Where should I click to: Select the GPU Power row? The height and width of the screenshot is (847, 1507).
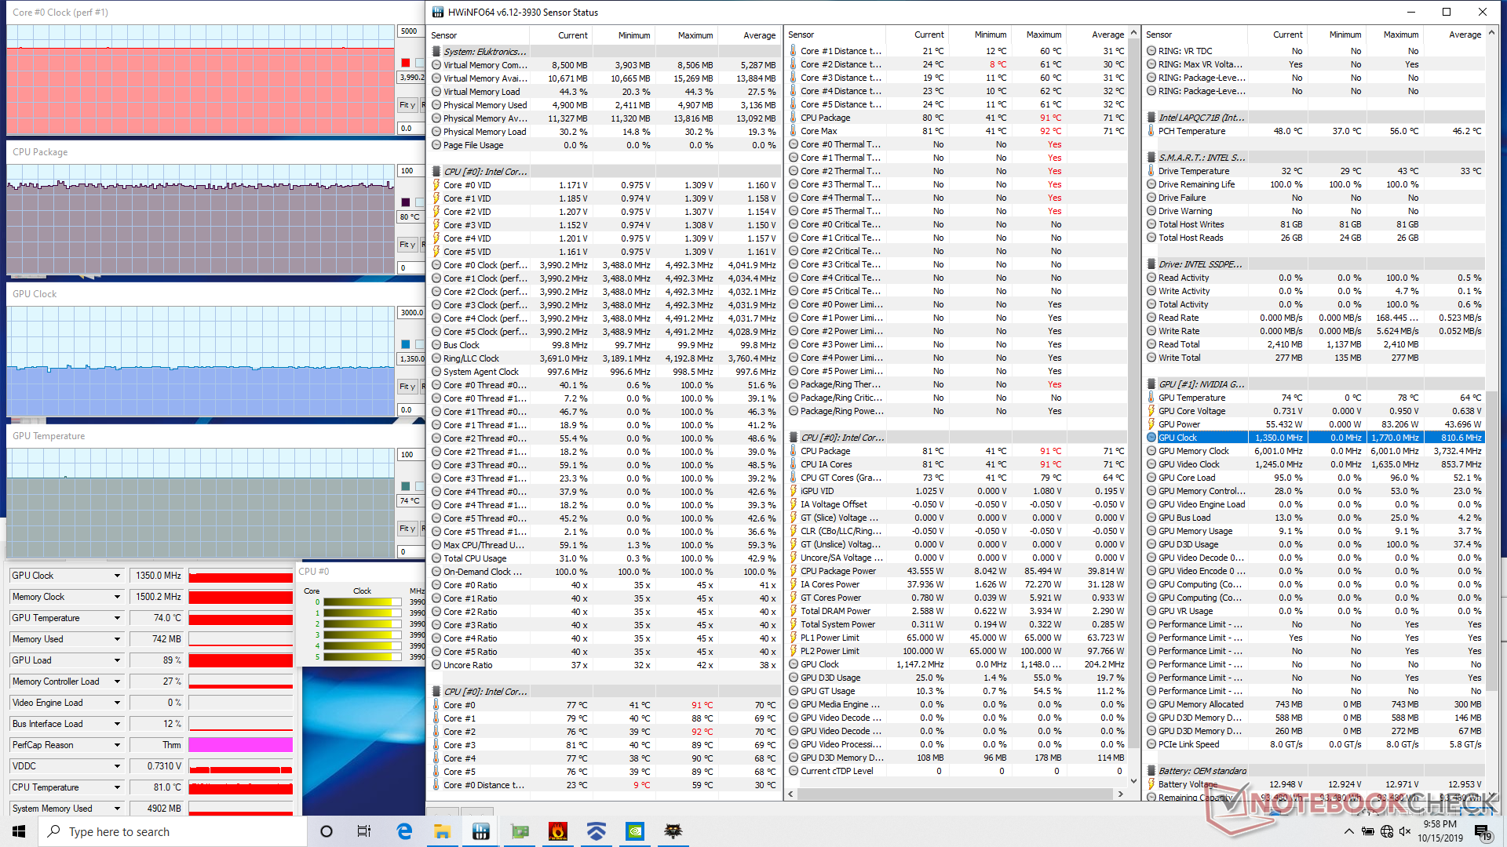pos(1315,424)
